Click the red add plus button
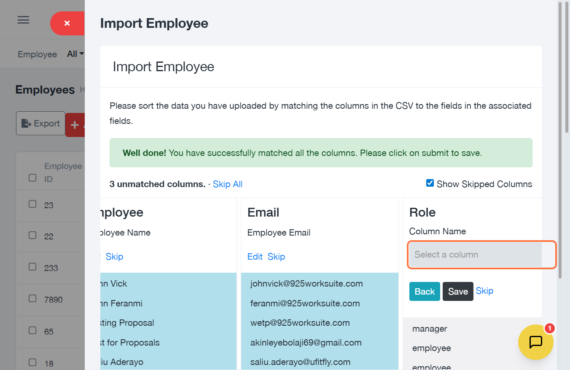This screenshot has height=370, width=570. [x=75, y=125]
